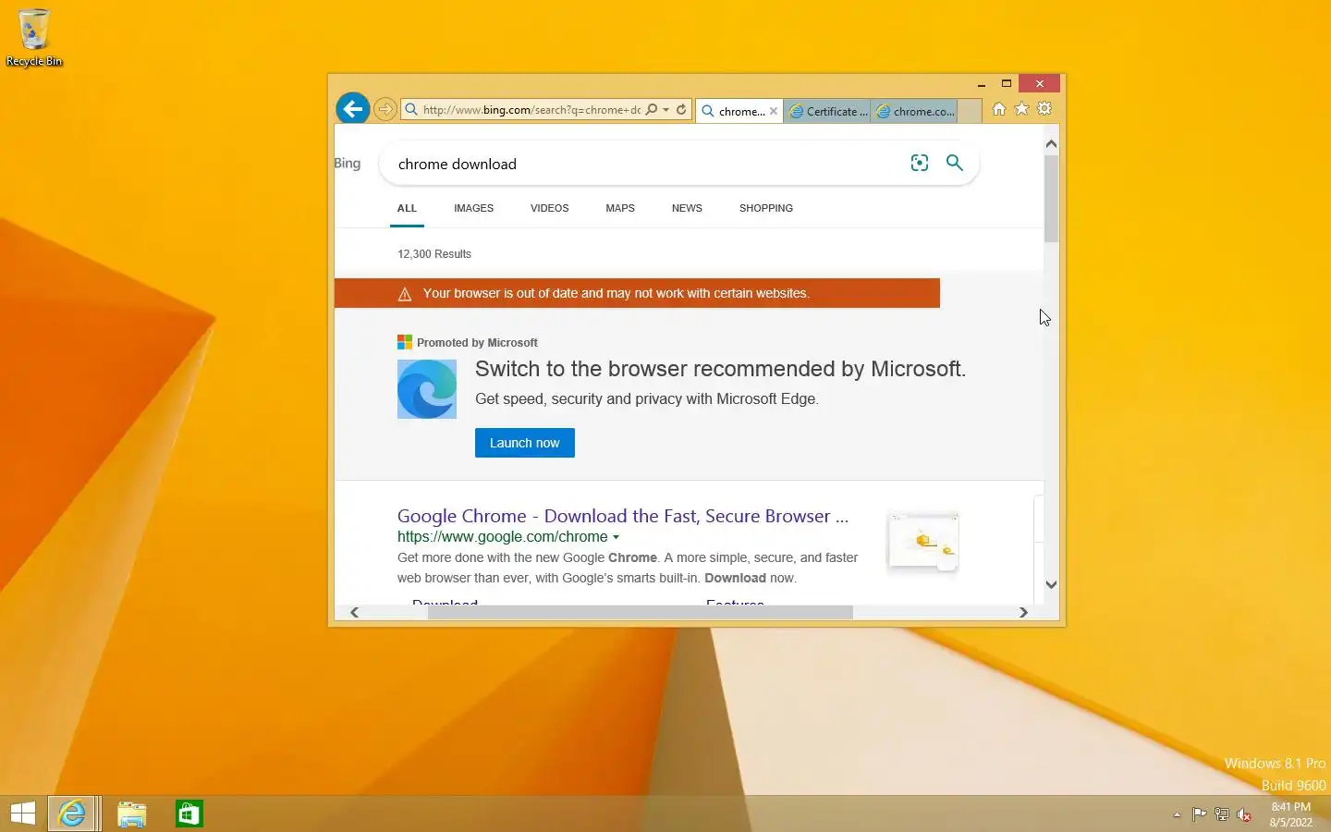1331x832 pixels.
Task: Click the Chrome result thumbnail image
Action: point(922,541)
